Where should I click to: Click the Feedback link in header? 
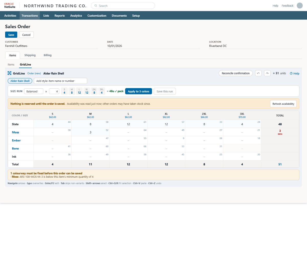288,6
